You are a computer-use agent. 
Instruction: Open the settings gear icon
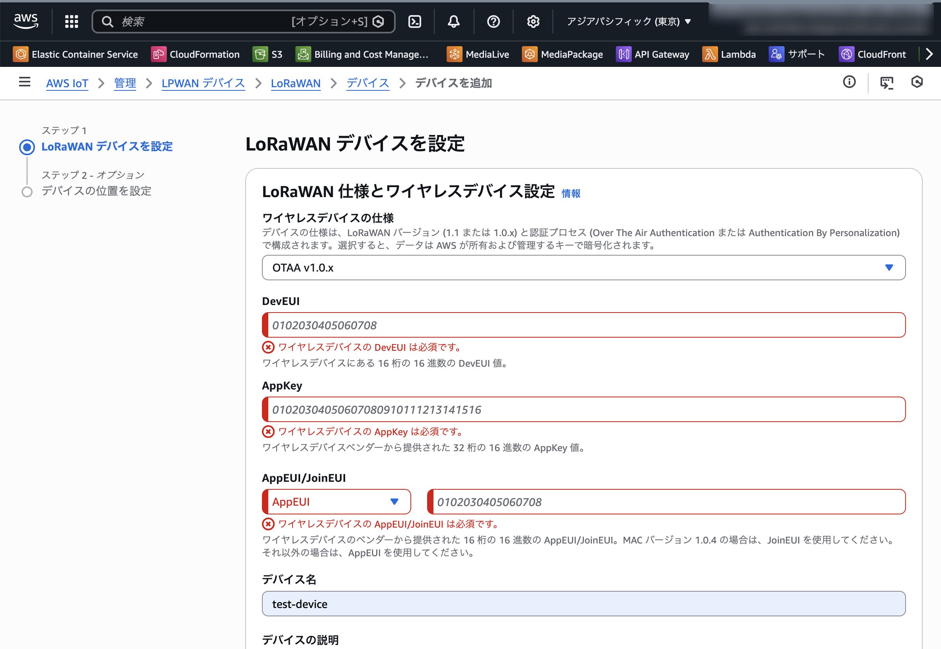533,22
